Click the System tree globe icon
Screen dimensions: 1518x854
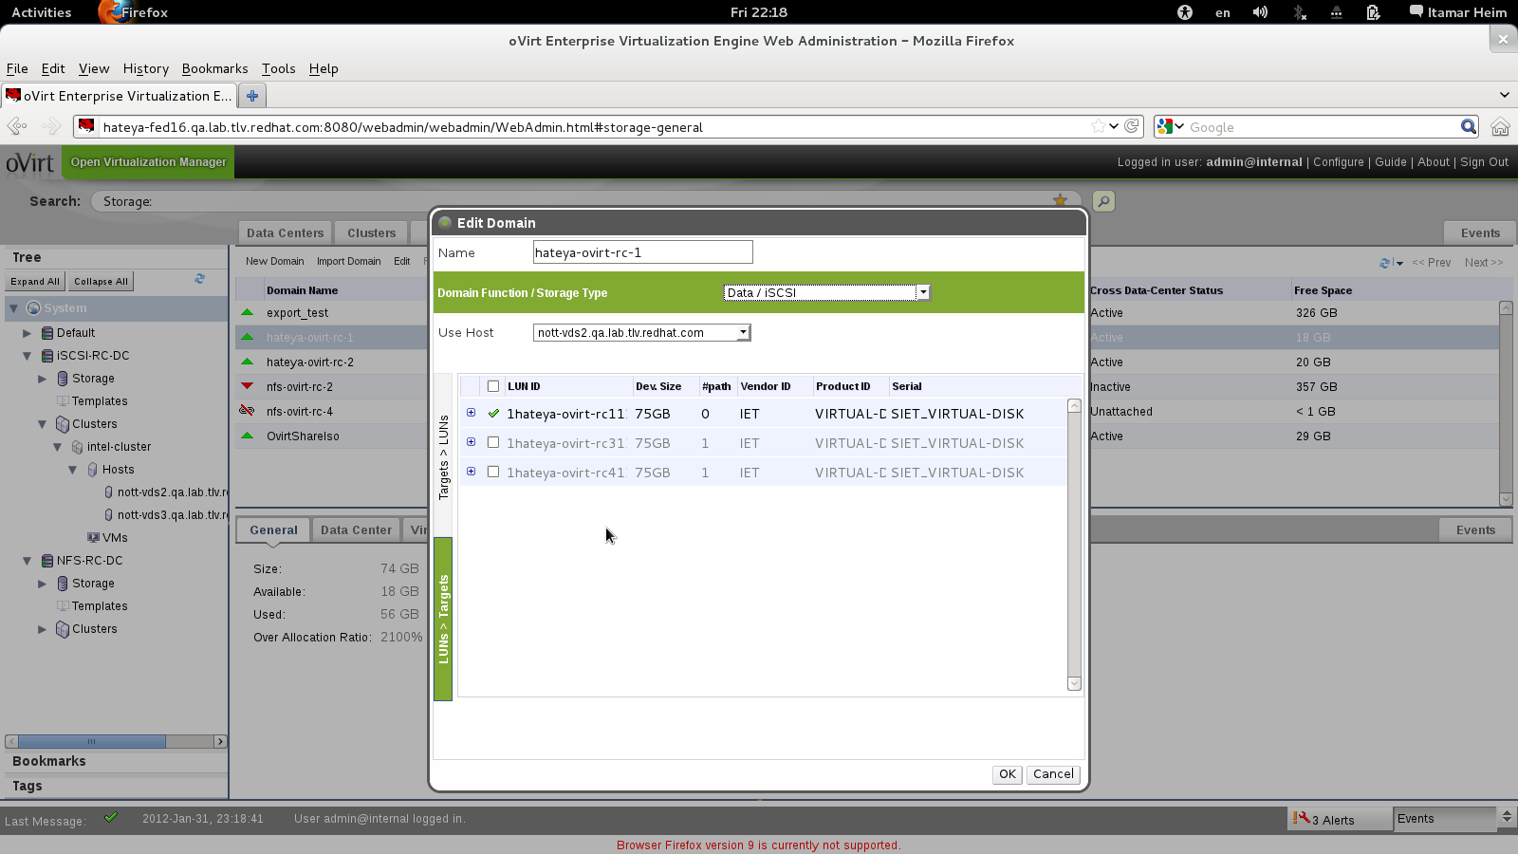pos(34,308)
